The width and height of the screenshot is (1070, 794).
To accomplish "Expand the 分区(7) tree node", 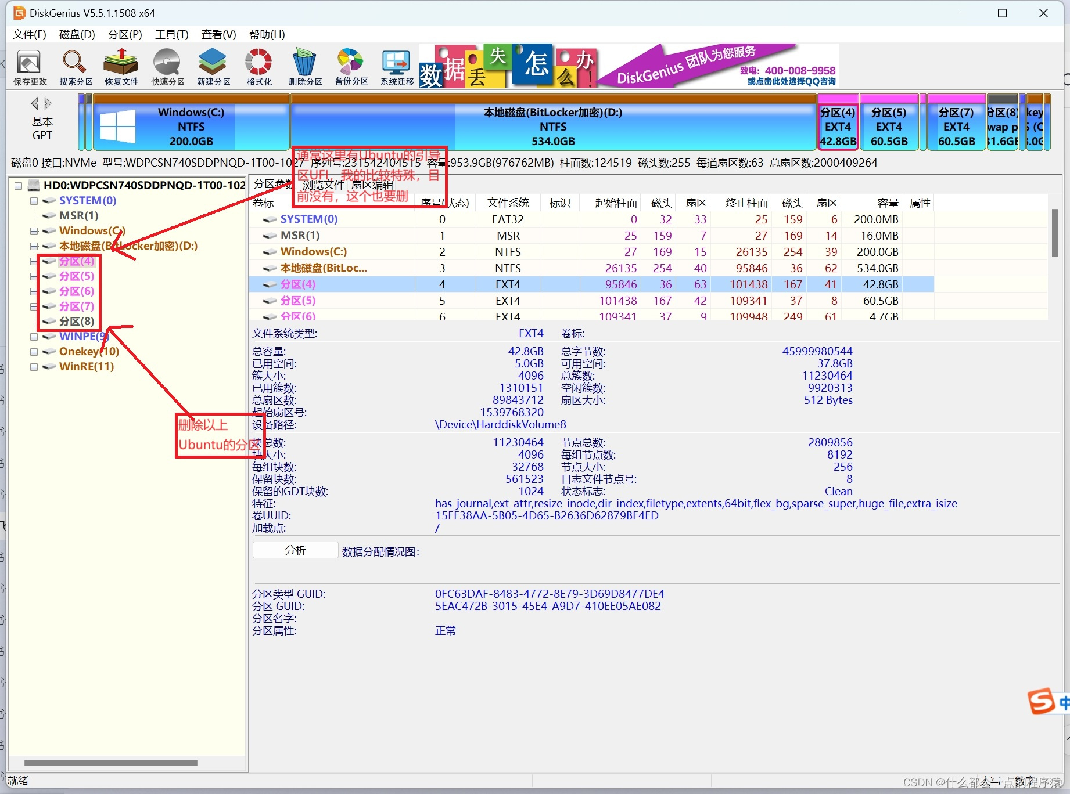I will pos(34,306).
